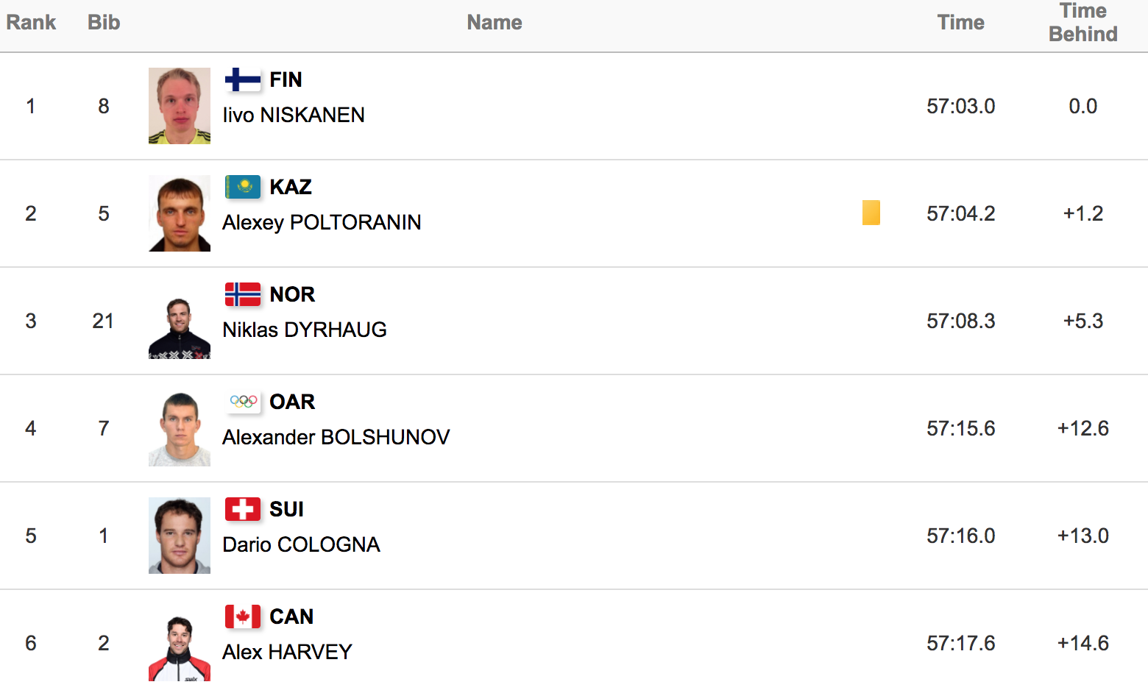
Task: Sort results by the Rank column header
Action: coord(31,22)
